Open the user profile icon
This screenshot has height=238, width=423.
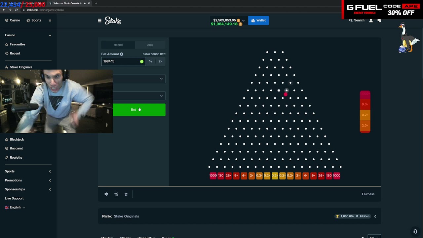point(371,20)
